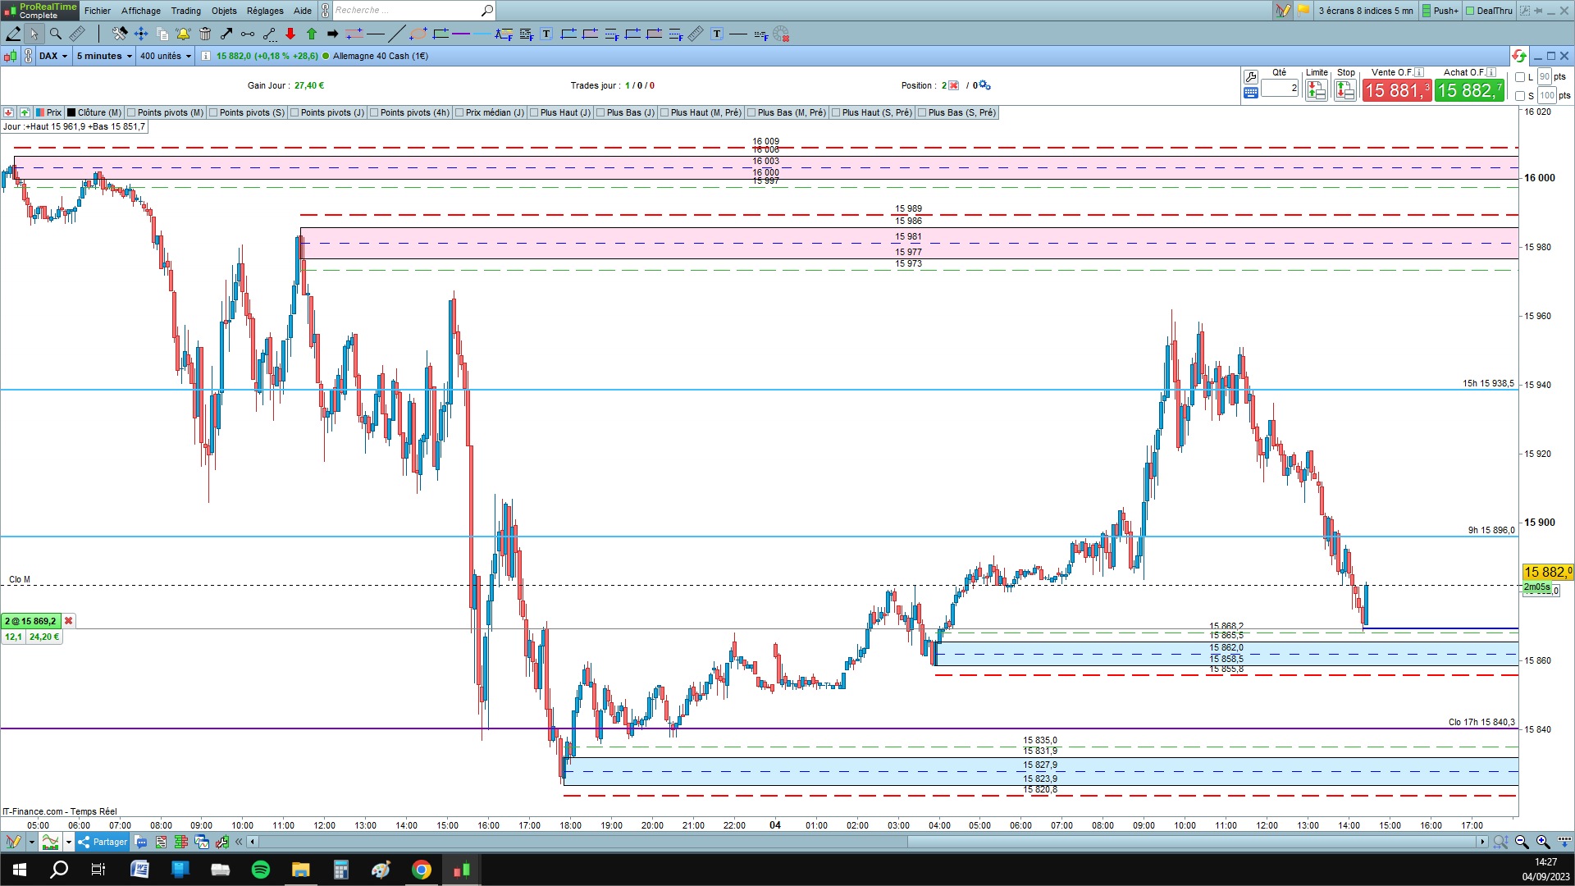This screenshot has width=1575, height=886.
Task: Select the pencil drawing tool
Action: [x=13, y=34]
